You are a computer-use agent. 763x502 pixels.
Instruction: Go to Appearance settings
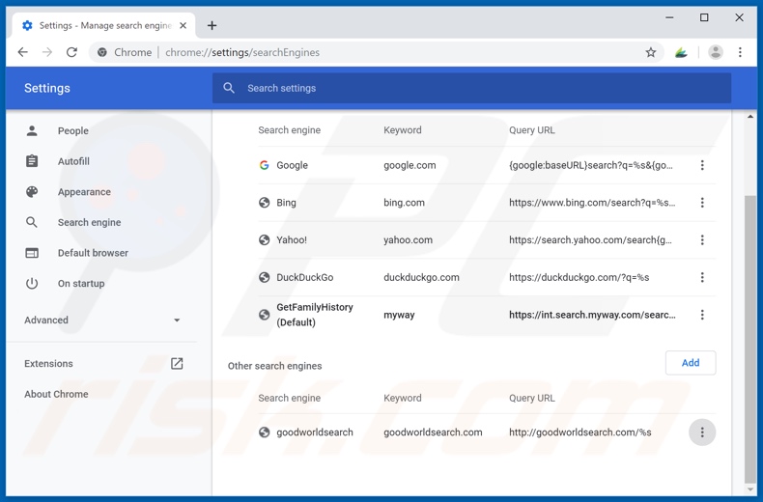(84, 191)
